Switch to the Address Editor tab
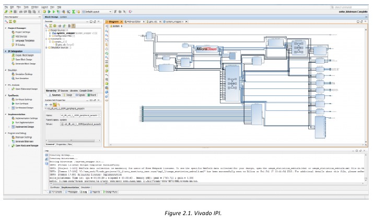This screenshot has width=373, height=224. (134, 21)
